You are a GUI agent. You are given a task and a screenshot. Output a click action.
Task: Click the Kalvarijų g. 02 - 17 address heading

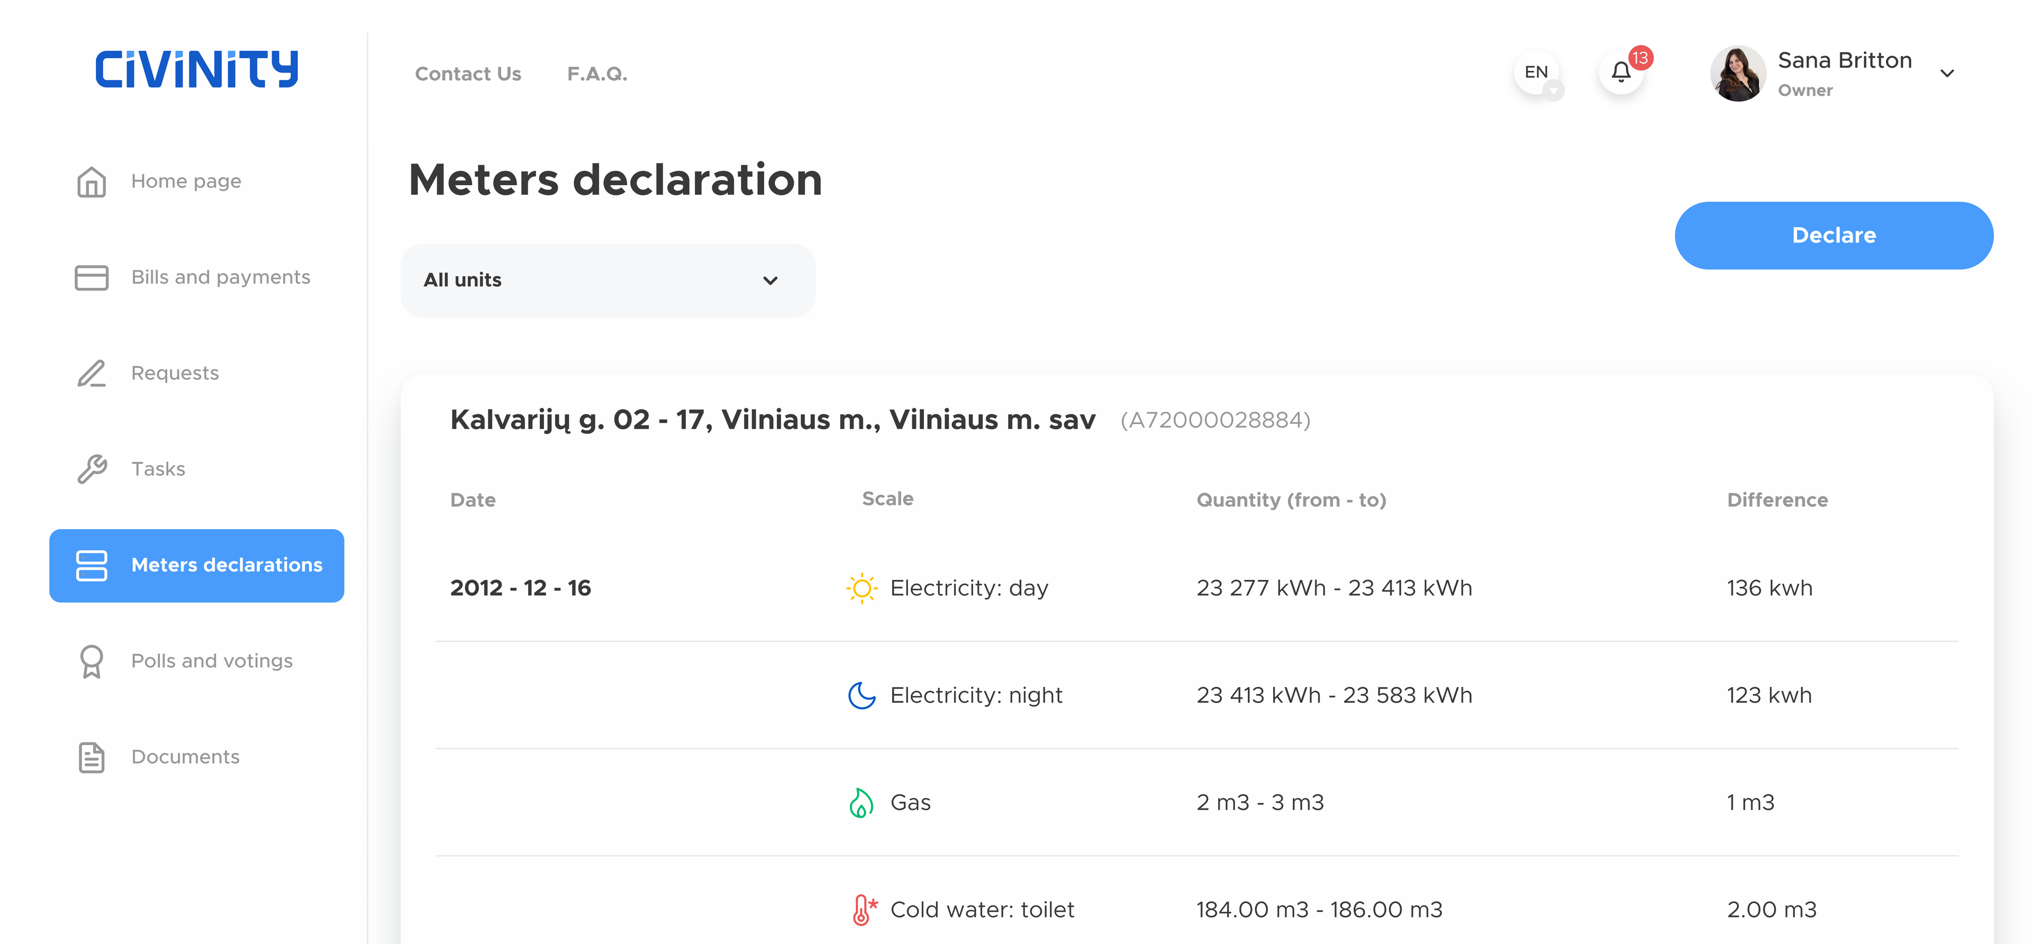(772, 420)
